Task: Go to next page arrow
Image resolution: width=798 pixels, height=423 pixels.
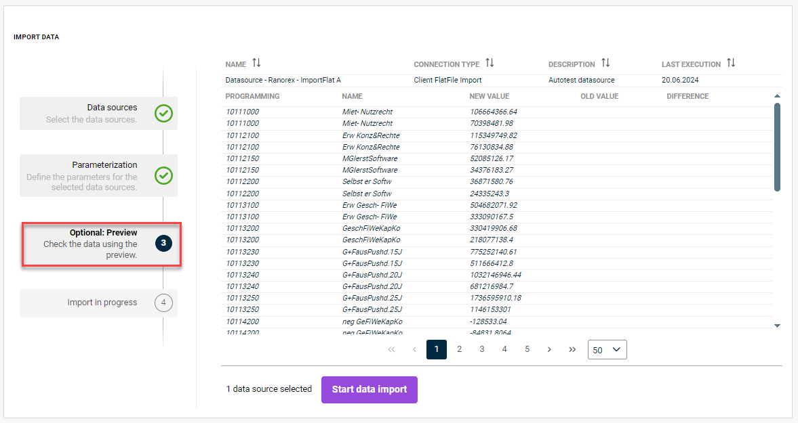Action: (x=549, y=349)
